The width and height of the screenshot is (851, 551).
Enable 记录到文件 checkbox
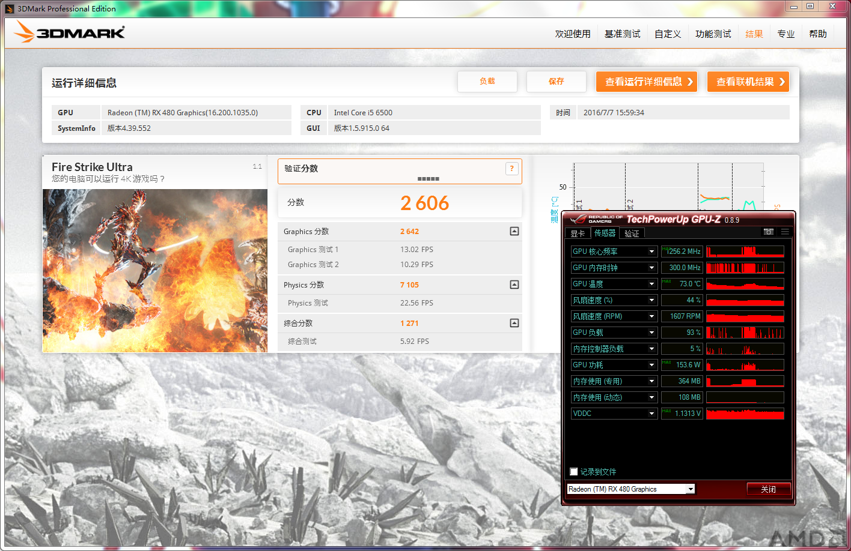(574, 472)
